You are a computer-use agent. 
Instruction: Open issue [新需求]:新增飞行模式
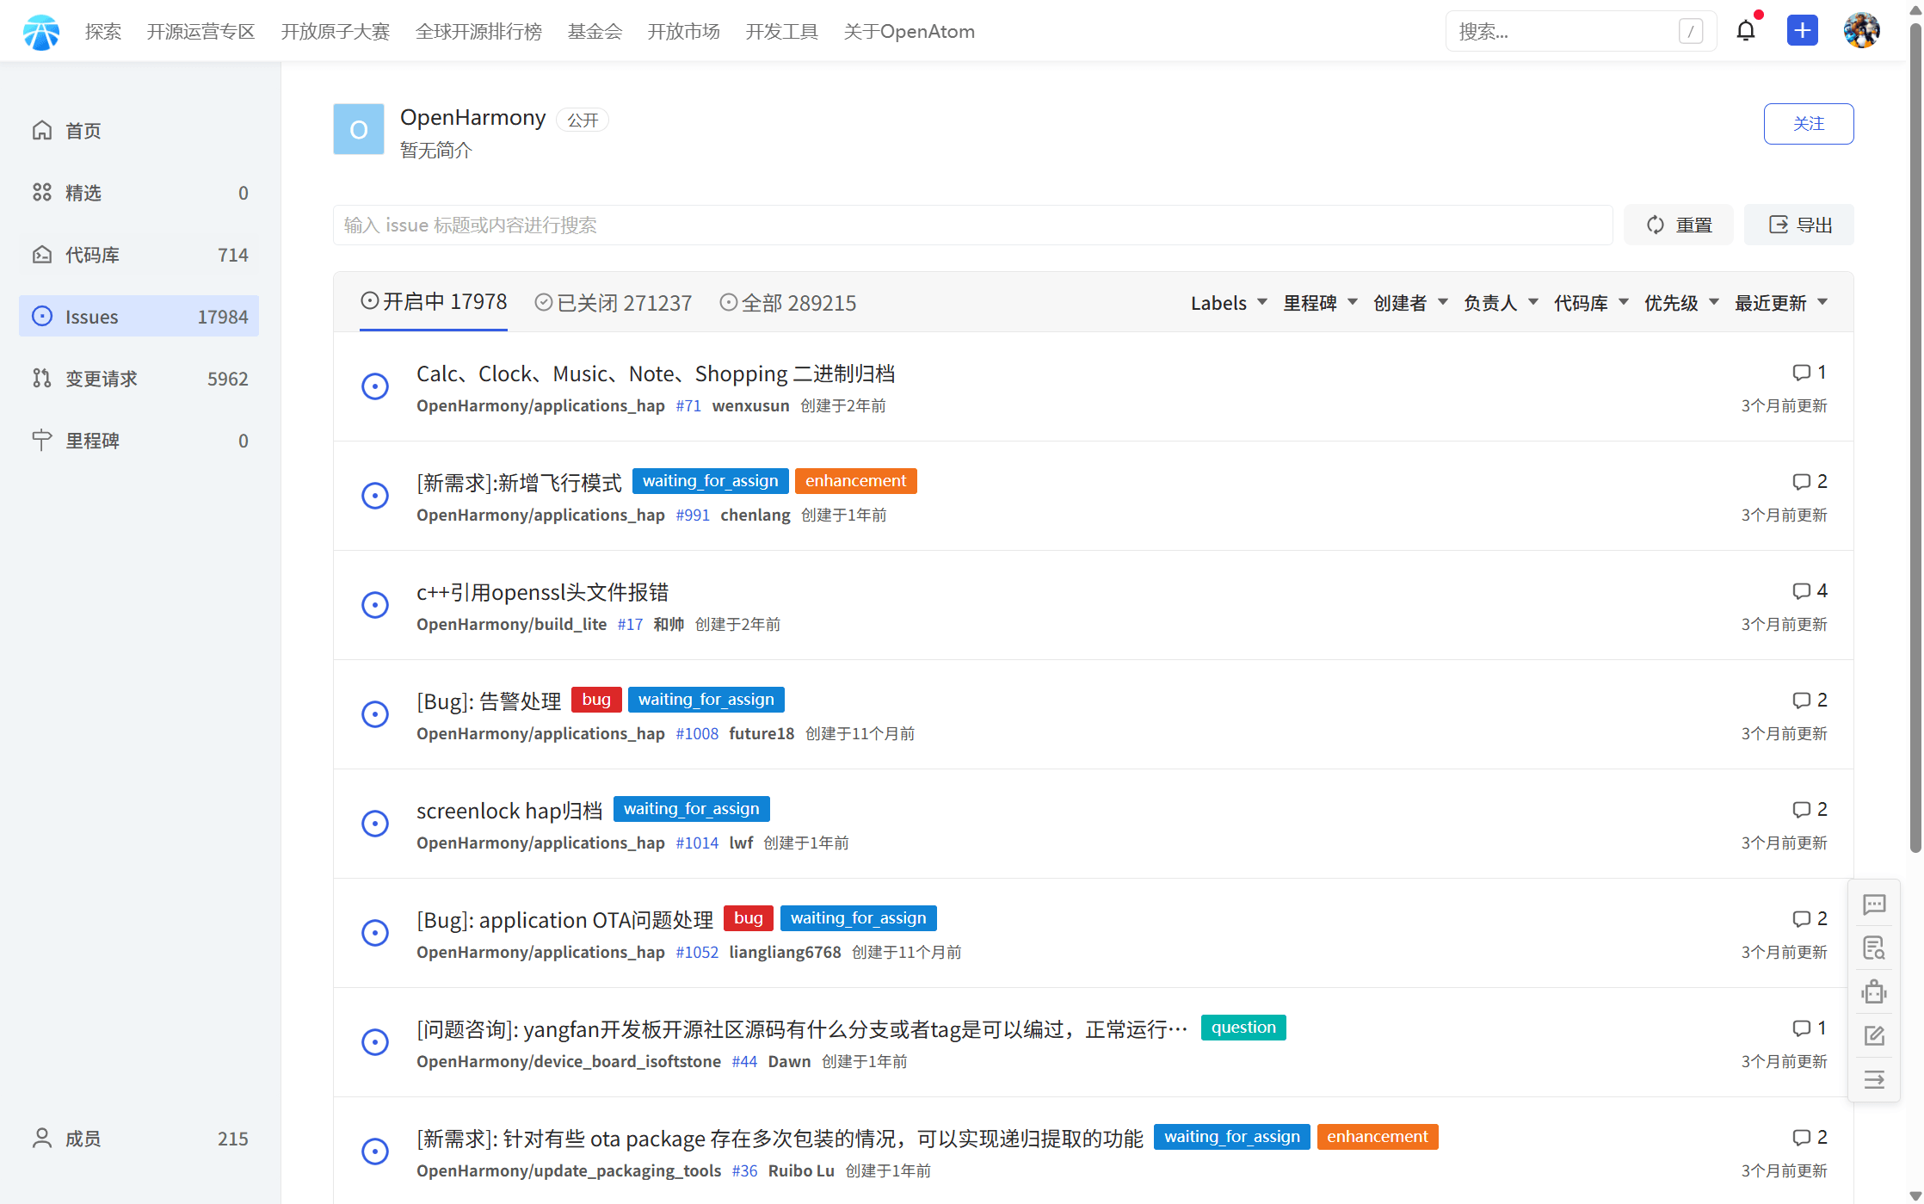pyautogui.click(x=519, y=483)
